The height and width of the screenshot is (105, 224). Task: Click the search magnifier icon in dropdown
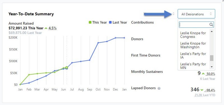point(211,25)
